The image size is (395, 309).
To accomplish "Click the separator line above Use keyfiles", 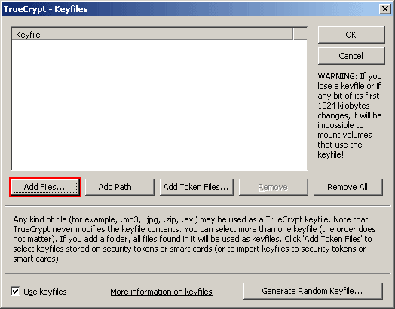I will coord(197,273).
